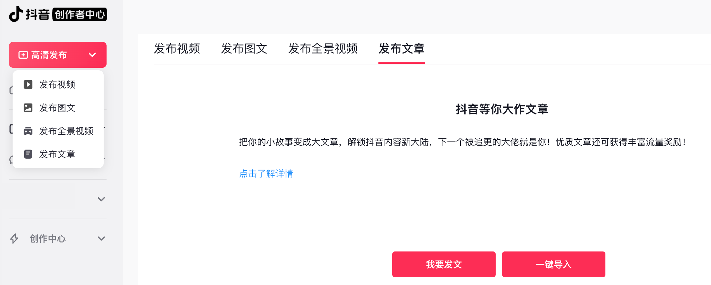
Task: Switch to the 发布视频 tab
Action: point(177,49)
